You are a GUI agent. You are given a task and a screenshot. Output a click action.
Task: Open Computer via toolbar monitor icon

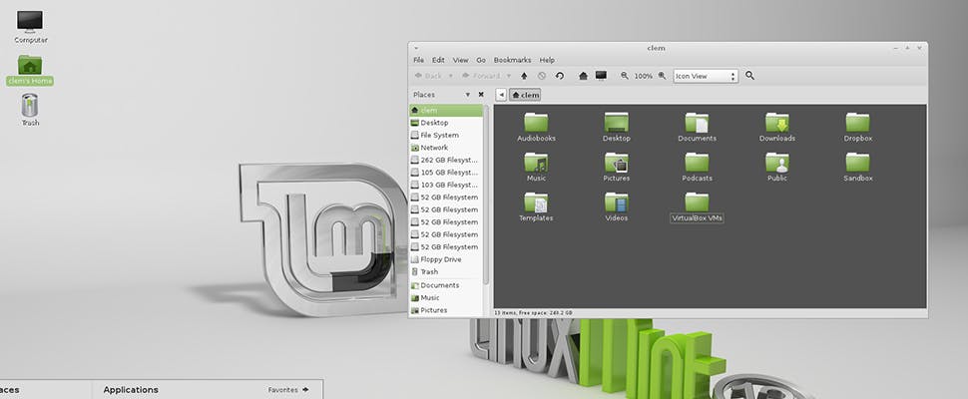[601, 75]
